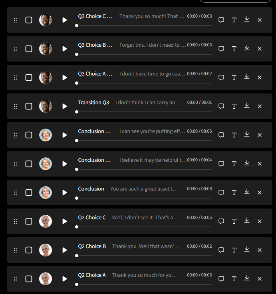
Task: Click progress slider of Q2 Choice C
Action: click(144, 227)
